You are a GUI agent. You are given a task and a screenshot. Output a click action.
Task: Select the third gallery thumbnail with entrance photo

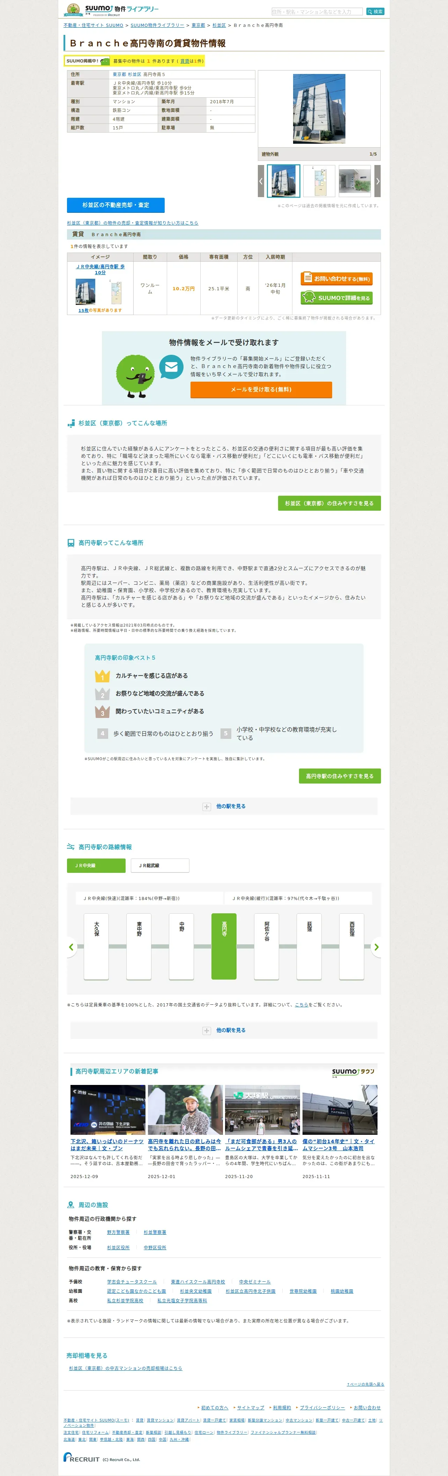click(x=354, y=181)
